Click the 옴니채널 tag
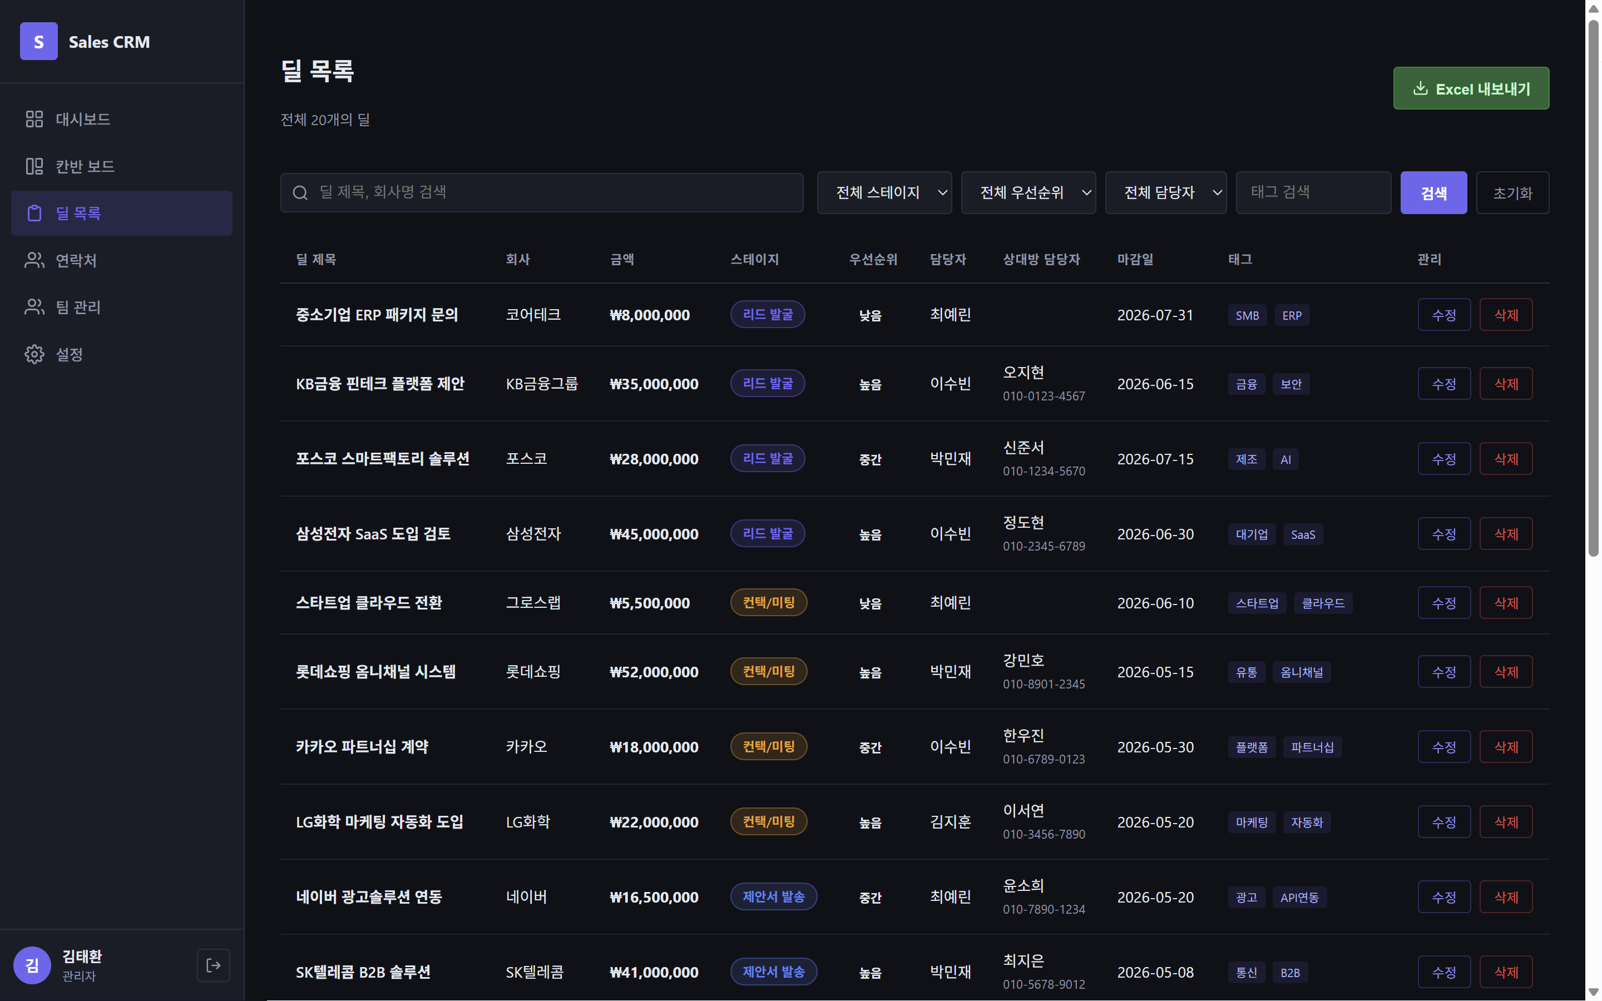The height and width of the screenshot is (1001, 1602). click(x=1302, y=673)
